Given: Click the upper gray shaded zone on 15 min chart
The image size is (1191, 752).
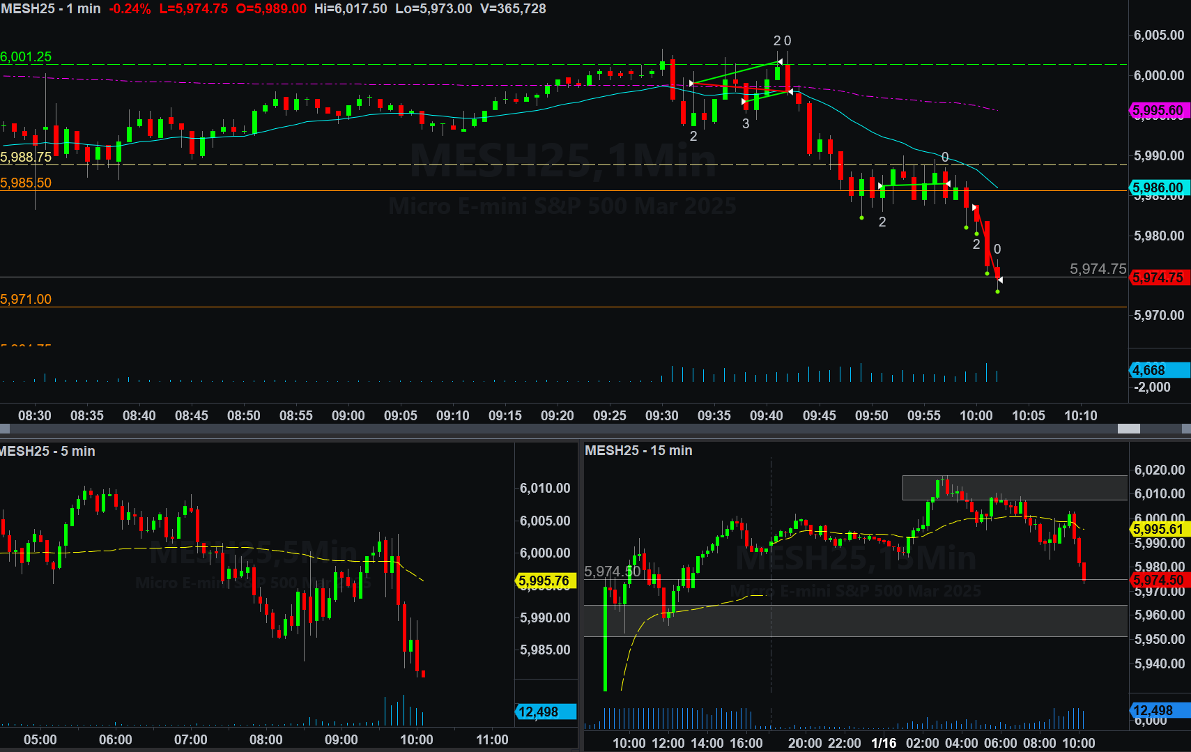Looking at the screenshot, I should point(1014,488).
